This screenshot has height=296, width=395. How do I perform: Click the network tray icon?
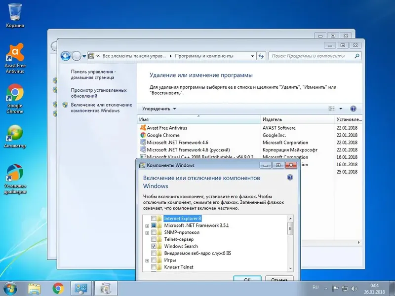click(x=345, y=289)
